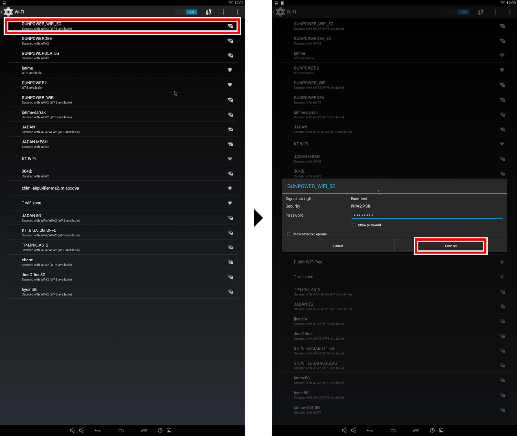Screen dimensions: 517x436
Task: Tap the locked signal icon of iptime-darrak, left list
Action: 230,114
